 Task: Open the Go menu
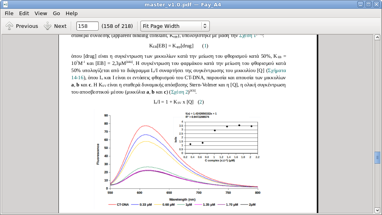pos(57,13)
